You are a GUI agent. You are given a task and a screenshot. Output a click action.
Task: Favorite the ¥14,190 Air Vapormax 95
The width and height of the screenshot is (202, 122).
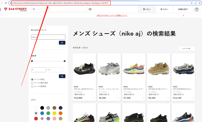(193, 98)
